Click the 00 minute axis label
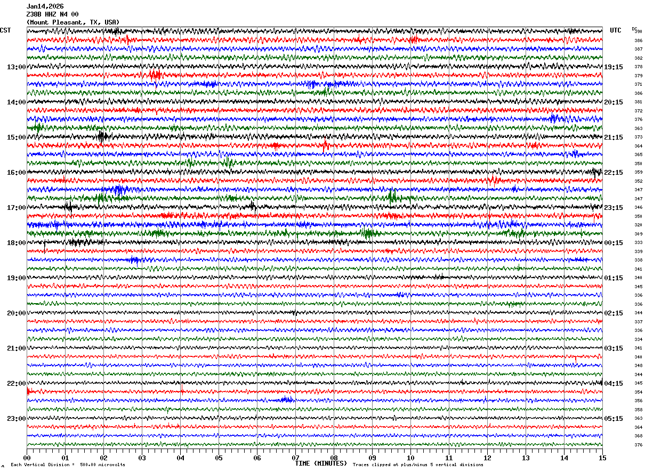The height and width of the screenshot is (472, 645). (x=27, y=458)
